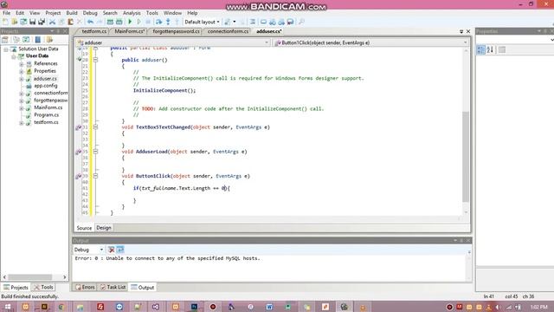
Task: Click the Rebuild Solution toolbar icon
Action: (119, 22)
